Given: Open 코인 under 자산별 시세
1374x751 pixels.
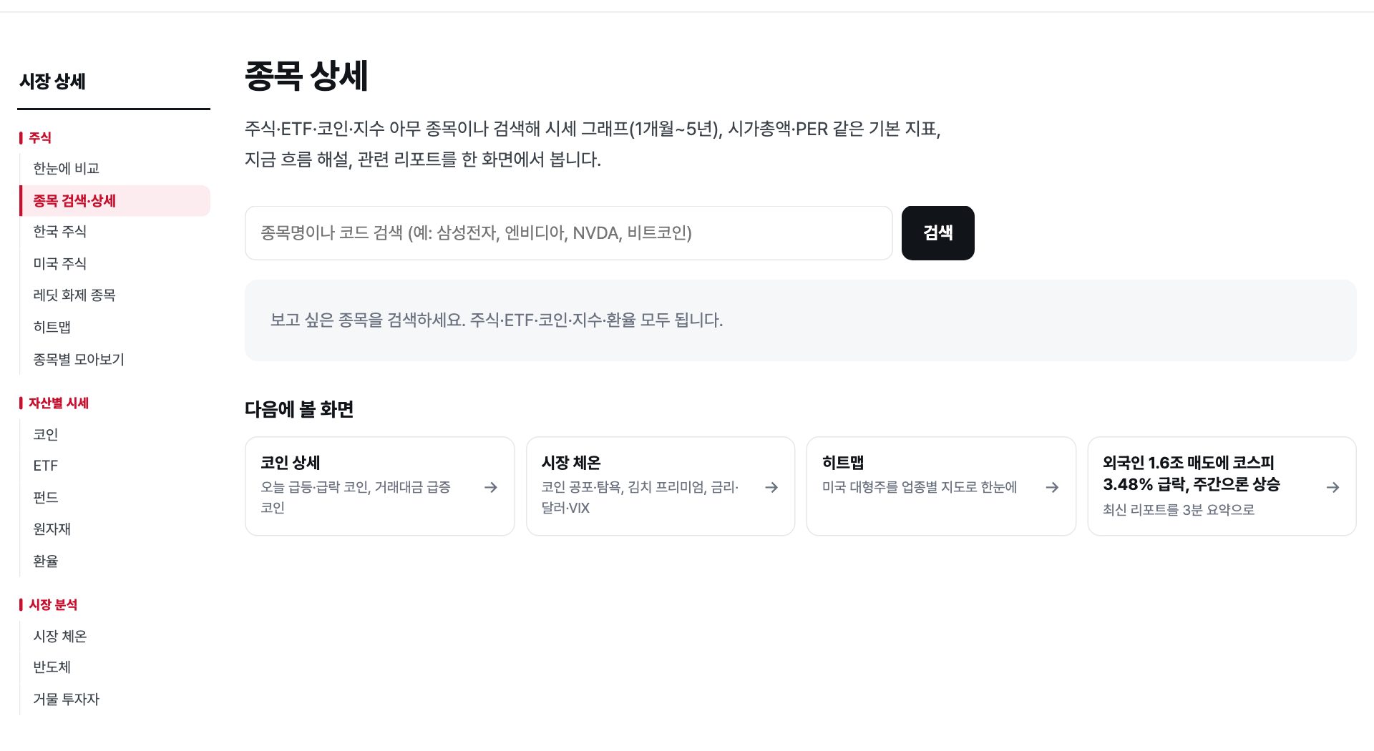Looking at the screenshot, I should tap(46, 435).
